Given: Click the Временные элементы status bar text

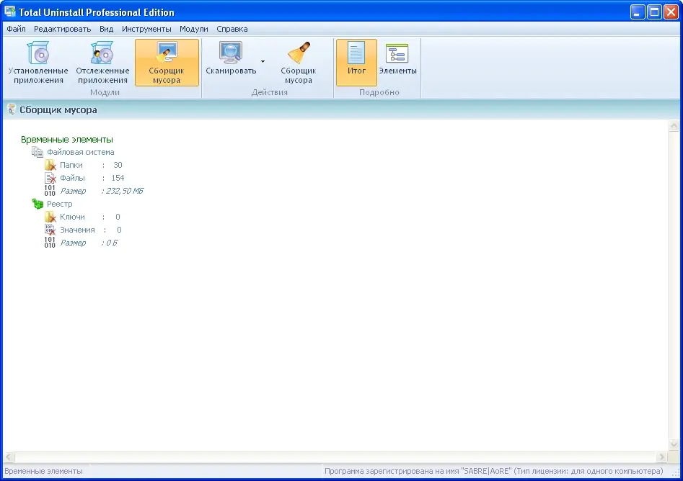Looking at the screenshot, I should [x=43, y=471].
